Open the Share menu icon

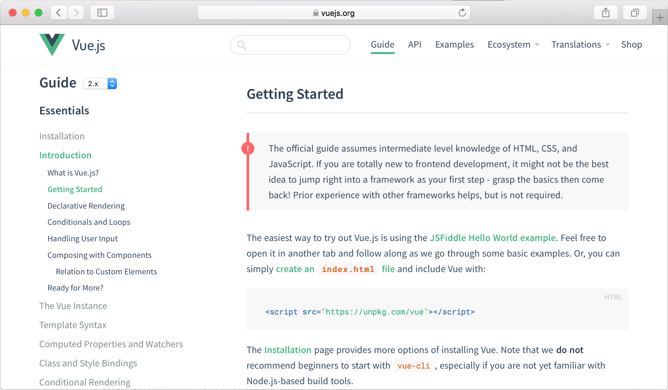(x=606, y=13)
